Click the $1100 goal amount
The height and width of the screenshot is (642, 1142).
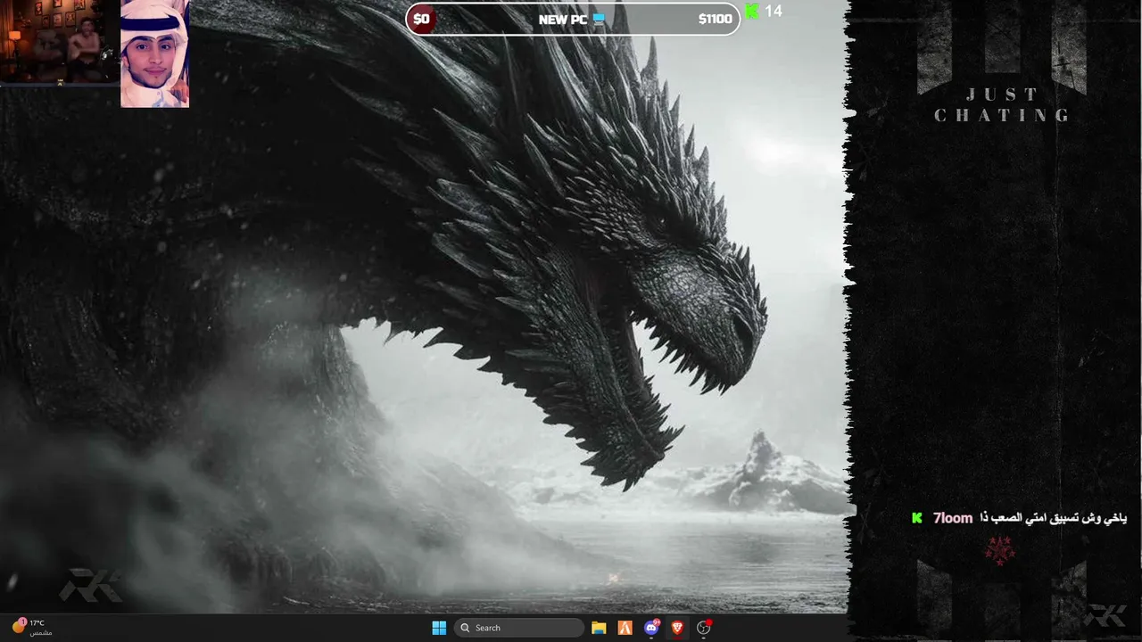[x=715, y=19]
